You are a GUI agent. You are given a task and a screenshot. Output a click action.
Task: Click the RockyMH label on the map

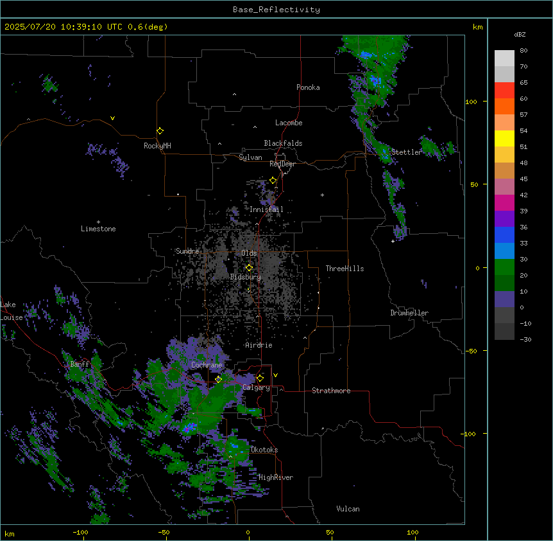[x=157, y=146]
